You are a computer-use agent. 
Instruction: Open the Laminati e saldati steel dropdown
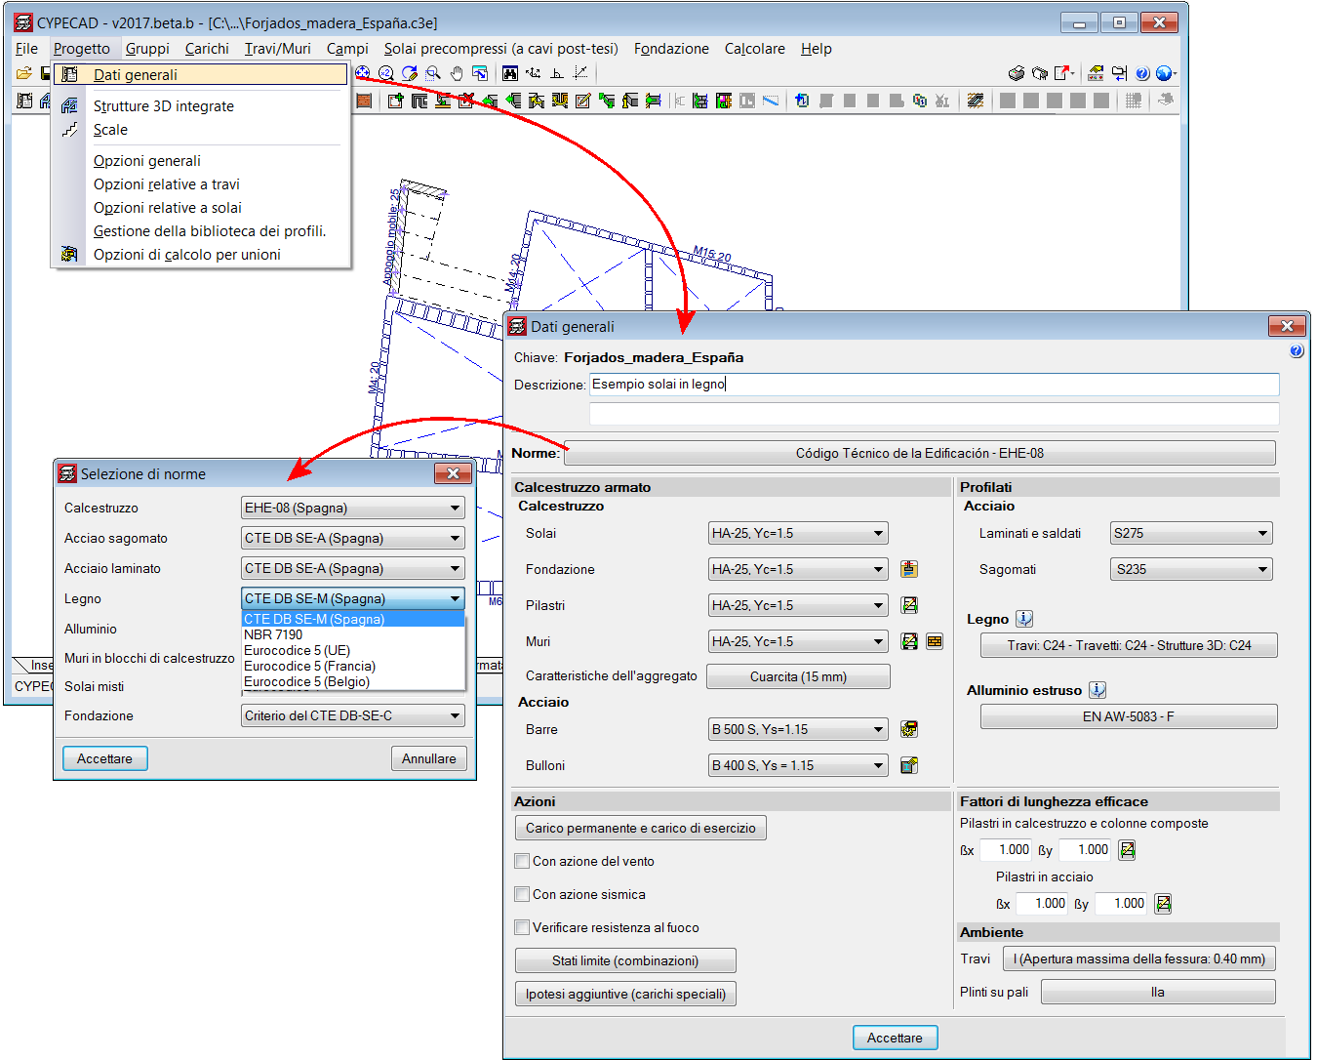tap(1192, 533)
